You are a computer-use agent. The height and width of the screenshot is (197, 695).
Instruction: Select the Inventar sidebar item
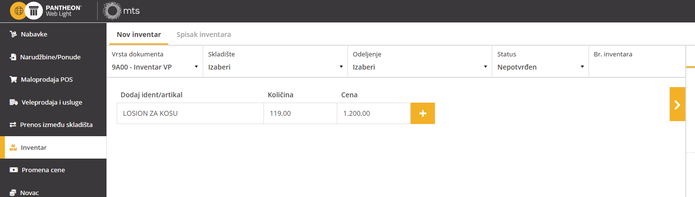click(53, 147)
